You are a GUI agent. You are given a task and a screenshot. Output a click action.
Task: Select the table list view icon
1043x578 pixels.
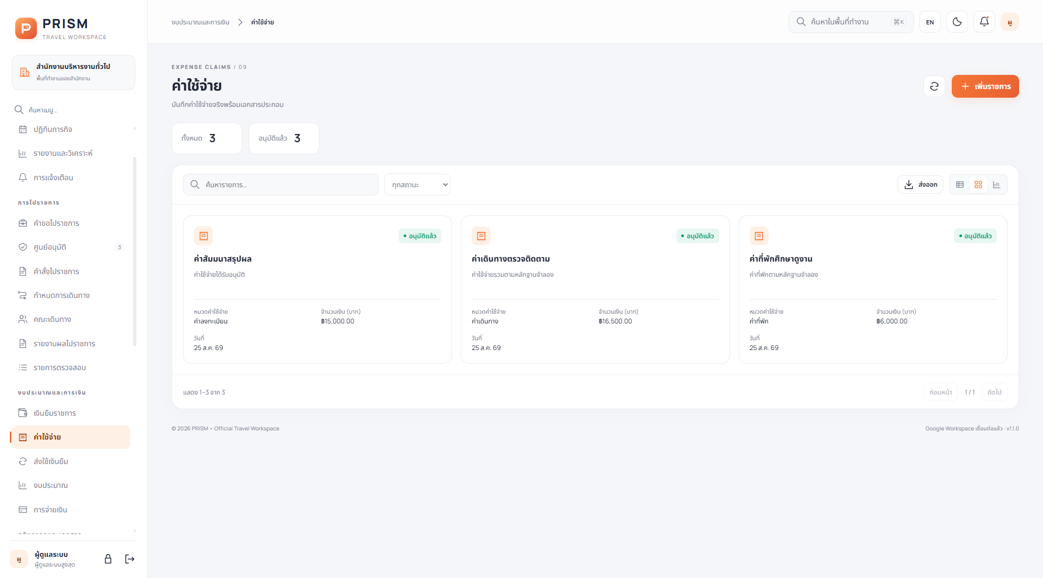(x=960, y=185)
